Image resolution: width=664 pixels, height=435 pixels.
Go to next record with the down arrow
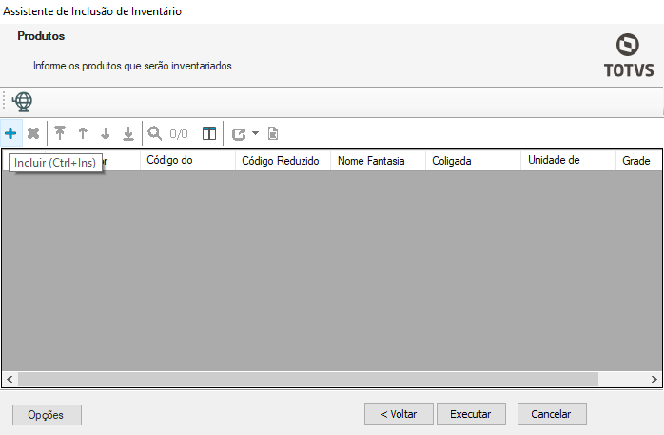(x=106, y=133)
